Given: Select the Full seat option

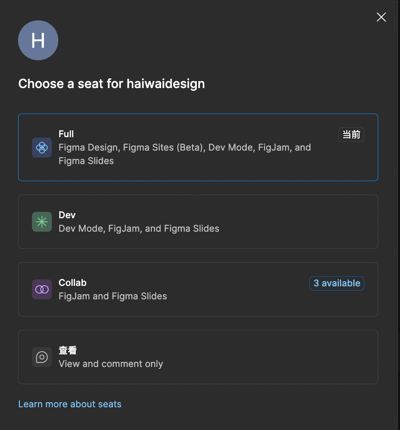Looking at the screenshot, I should click(198, 147).
